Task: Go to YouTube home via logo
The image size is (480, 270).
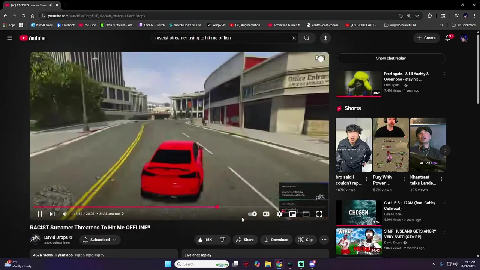Action: pos(33,38)
